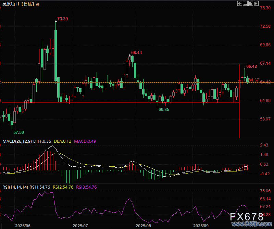Click the 75.30 top price axis value
This screenshot has width=274, height=229.
coord(265,8)
